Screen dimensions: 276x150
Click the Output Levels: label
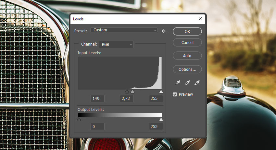[x=91, y=110]
